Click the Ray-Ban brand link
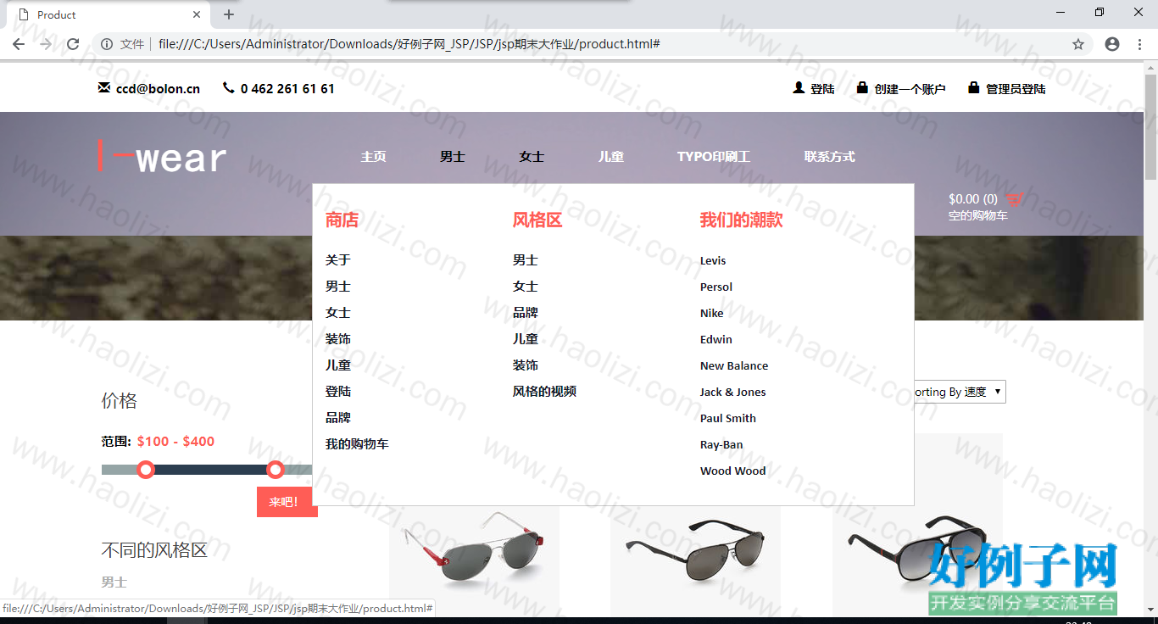The image size is (1158, 624). pos(721,444)
